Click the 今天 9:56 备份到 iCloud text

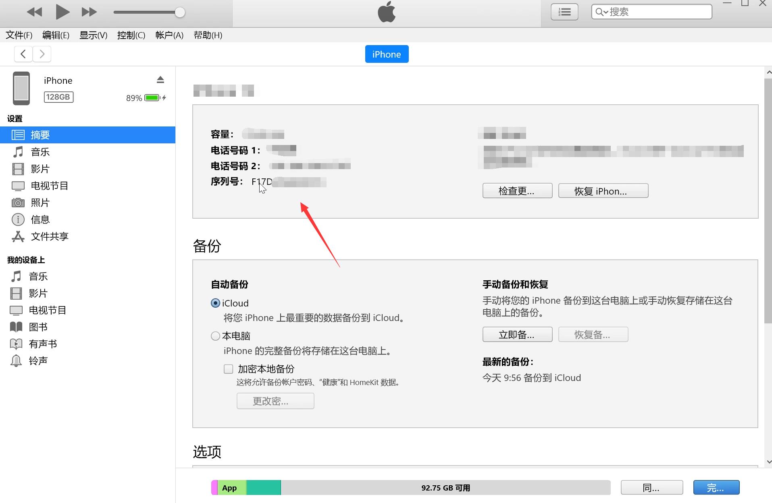click(x=531, y=378)
